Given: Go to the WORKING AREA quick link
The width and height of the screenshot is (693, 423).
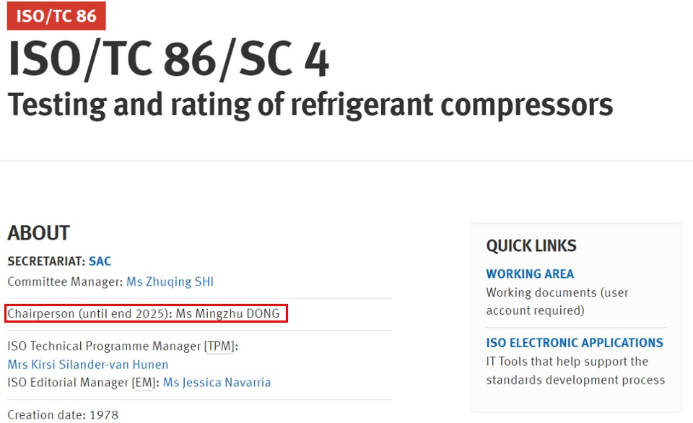Looking at the screenshot, I should 530,274.
